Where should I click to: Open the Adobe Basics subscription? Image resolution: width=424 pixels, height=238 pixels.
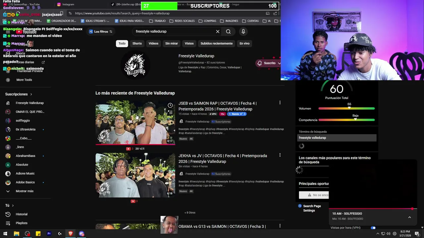(25, 182)
